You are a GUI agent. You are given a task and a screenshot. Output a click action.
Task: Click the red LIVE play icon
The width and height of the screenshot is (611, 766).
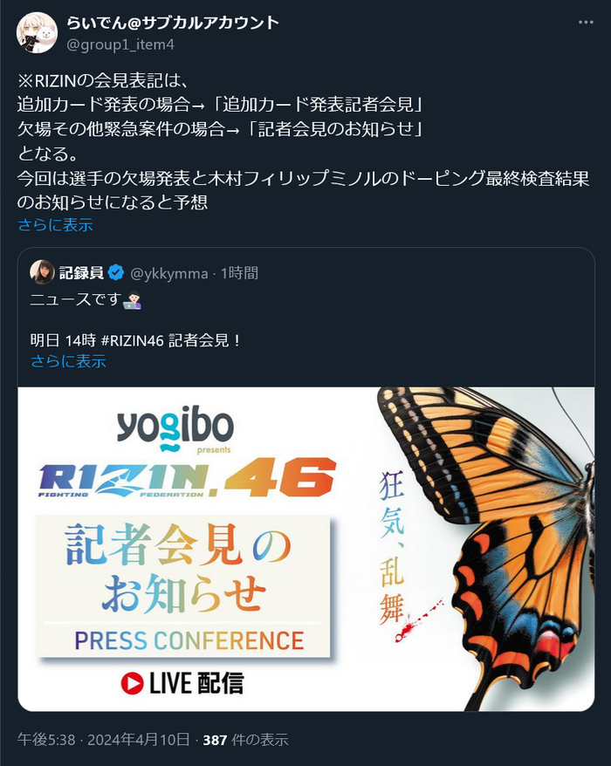tap(132, 683)
